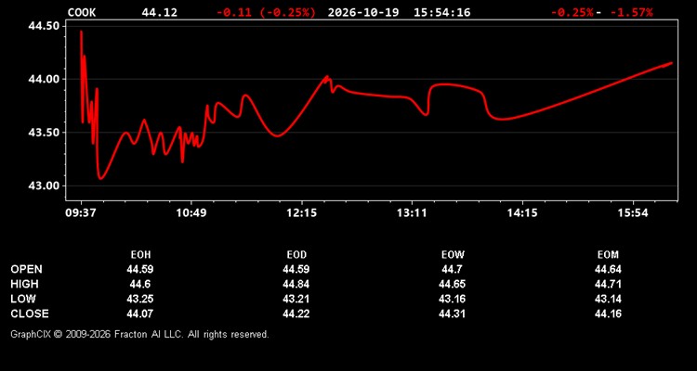Select the OPEN row label
Viewport: 697px width, 371px height.
(x=27, y=269)
